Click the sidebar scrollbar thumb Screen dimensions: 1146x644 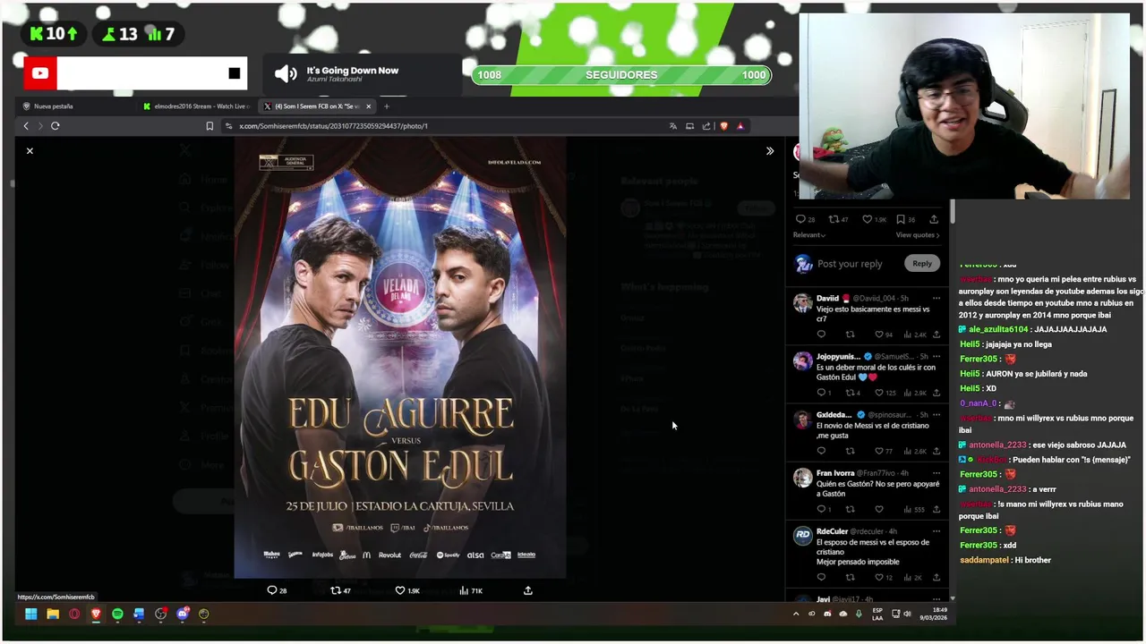click(953, 212)
